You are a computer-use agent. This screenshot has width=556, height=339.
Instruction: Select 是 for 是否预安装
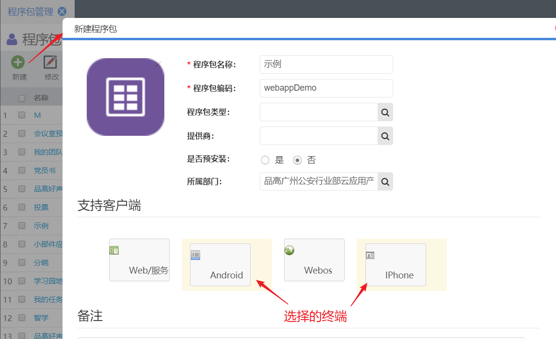pos(265,160)
